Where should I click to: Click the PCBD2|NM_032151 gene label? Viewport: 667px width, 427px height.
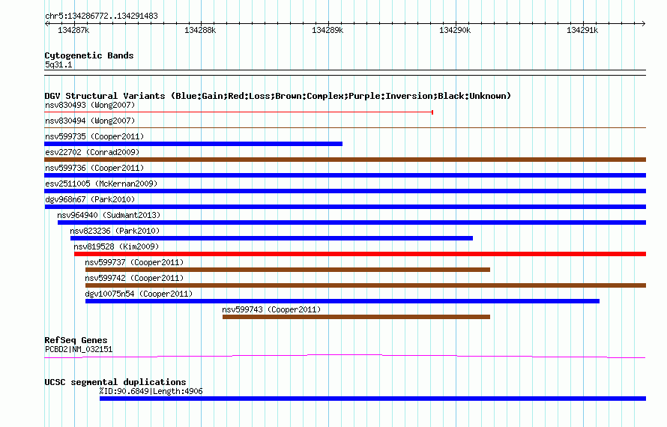[x=79, y=350]
